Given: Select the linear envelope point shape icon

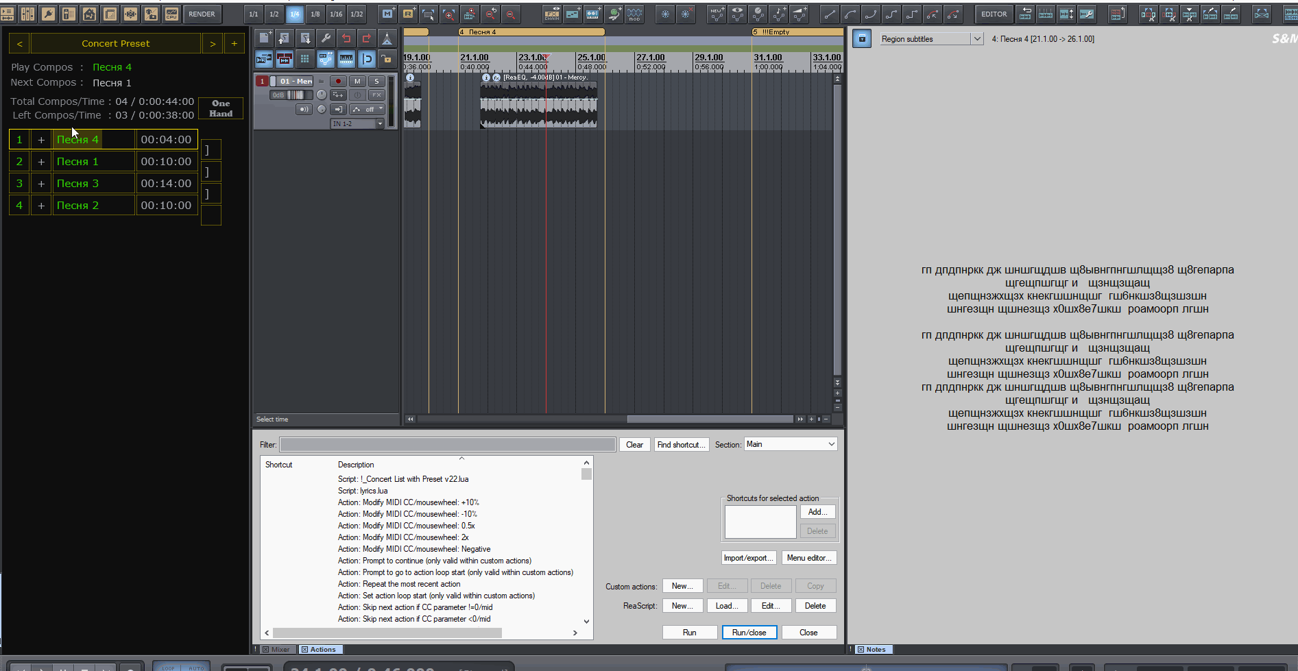Looking at the screenshot, I should click(x=830, y=14).
